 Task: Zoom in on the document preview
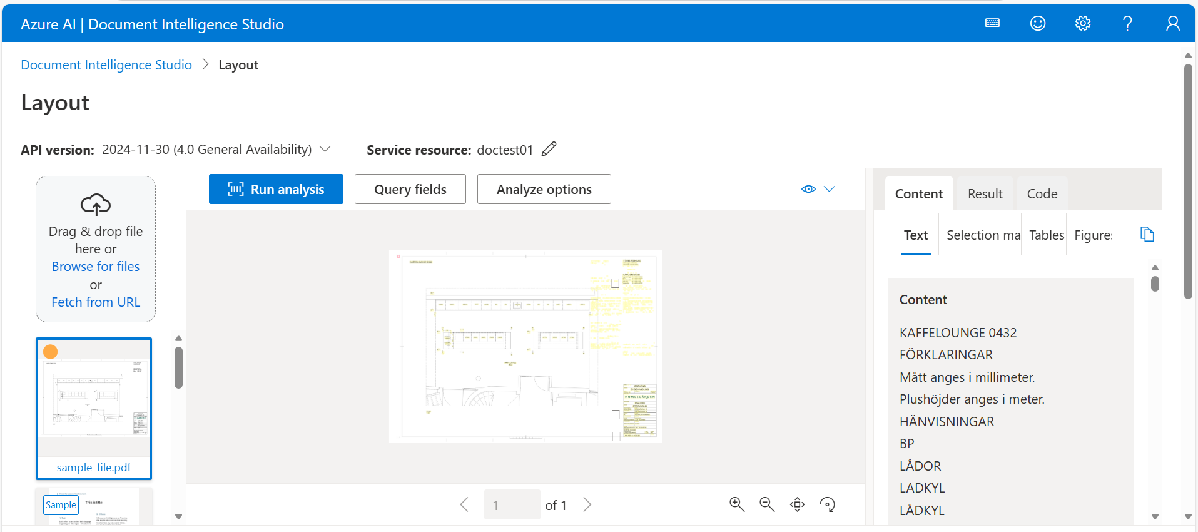pos(737,504)
